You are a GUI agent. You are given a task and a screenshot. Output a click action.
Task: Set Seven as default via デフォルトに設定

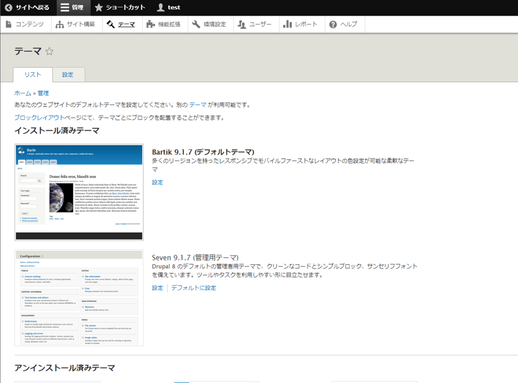[194, 288]
